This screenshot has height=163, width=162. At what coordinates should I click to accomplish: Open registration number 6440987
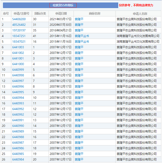click(x=18, y=143)
